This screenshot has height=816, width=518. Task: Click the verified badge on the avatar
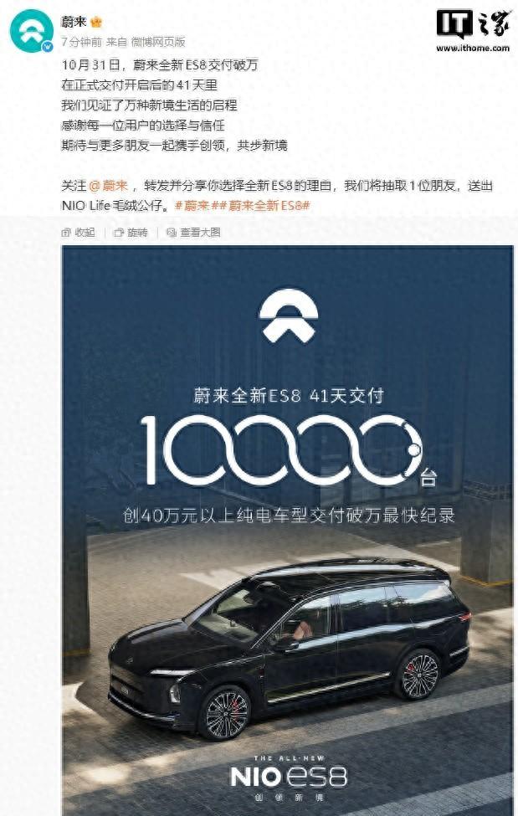click(49, 47)
